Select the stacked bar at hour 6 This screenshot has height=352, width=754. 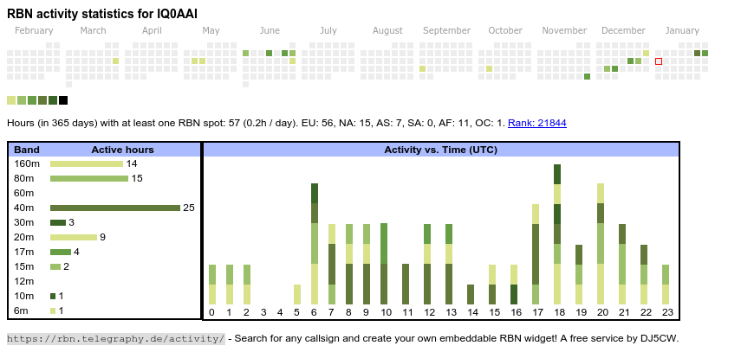pyautogui.click(x=315, y=244)
